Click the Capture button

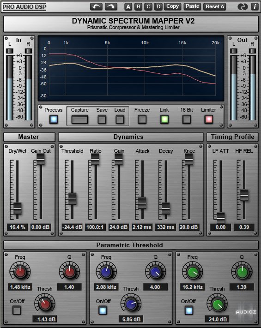point(79,119)
